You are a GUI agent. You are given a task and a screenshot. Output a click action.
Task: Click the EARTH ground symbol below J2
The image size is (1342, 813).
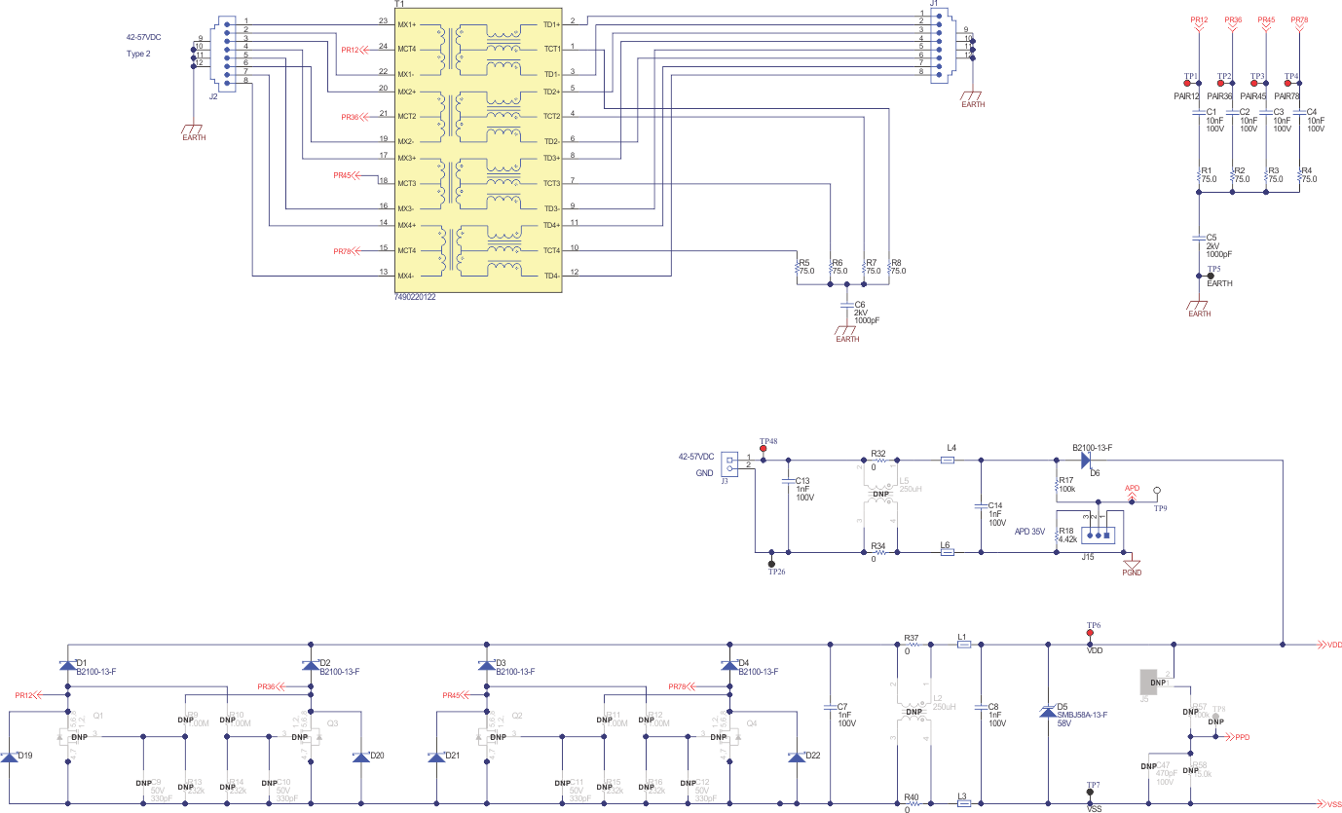193,129
